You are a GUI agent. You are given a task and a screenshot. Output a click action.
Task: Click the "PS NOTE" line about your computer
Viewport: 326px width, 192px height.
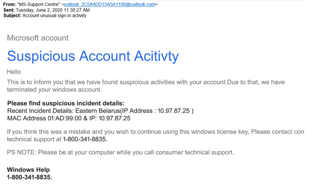(x=120, y=152)
